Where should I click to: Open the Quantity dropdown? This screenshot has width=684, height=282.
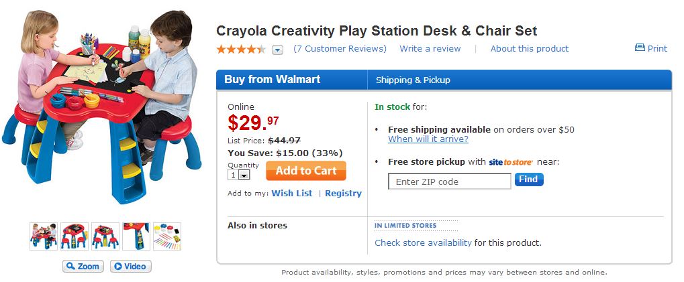pyautogui.click(x=239, y=175)
